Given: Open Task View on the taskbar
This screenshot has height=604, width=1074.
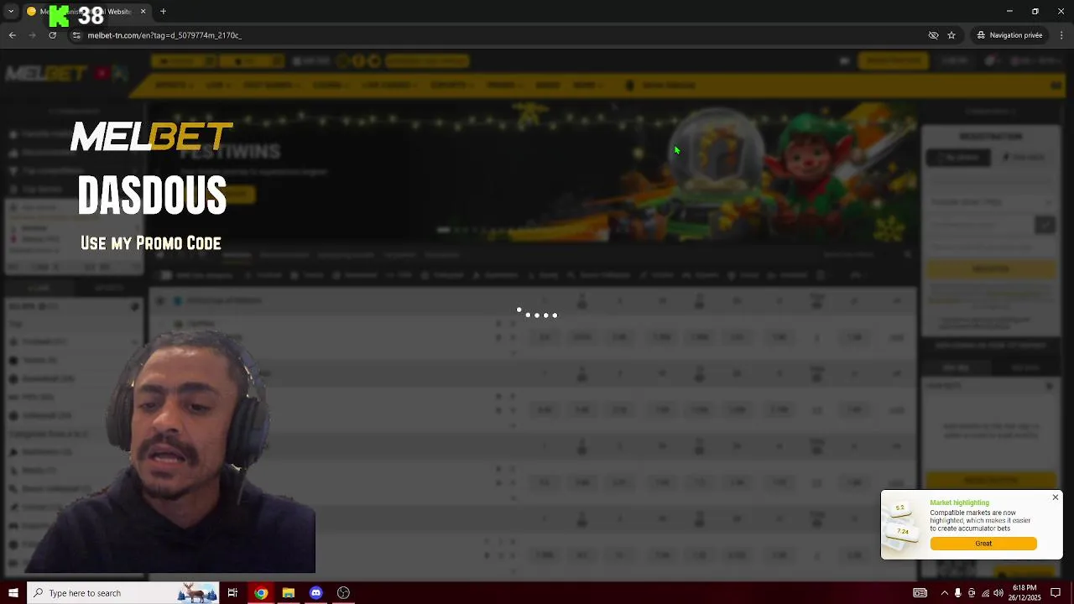Looking at the screenshot, I should point(232,593).
